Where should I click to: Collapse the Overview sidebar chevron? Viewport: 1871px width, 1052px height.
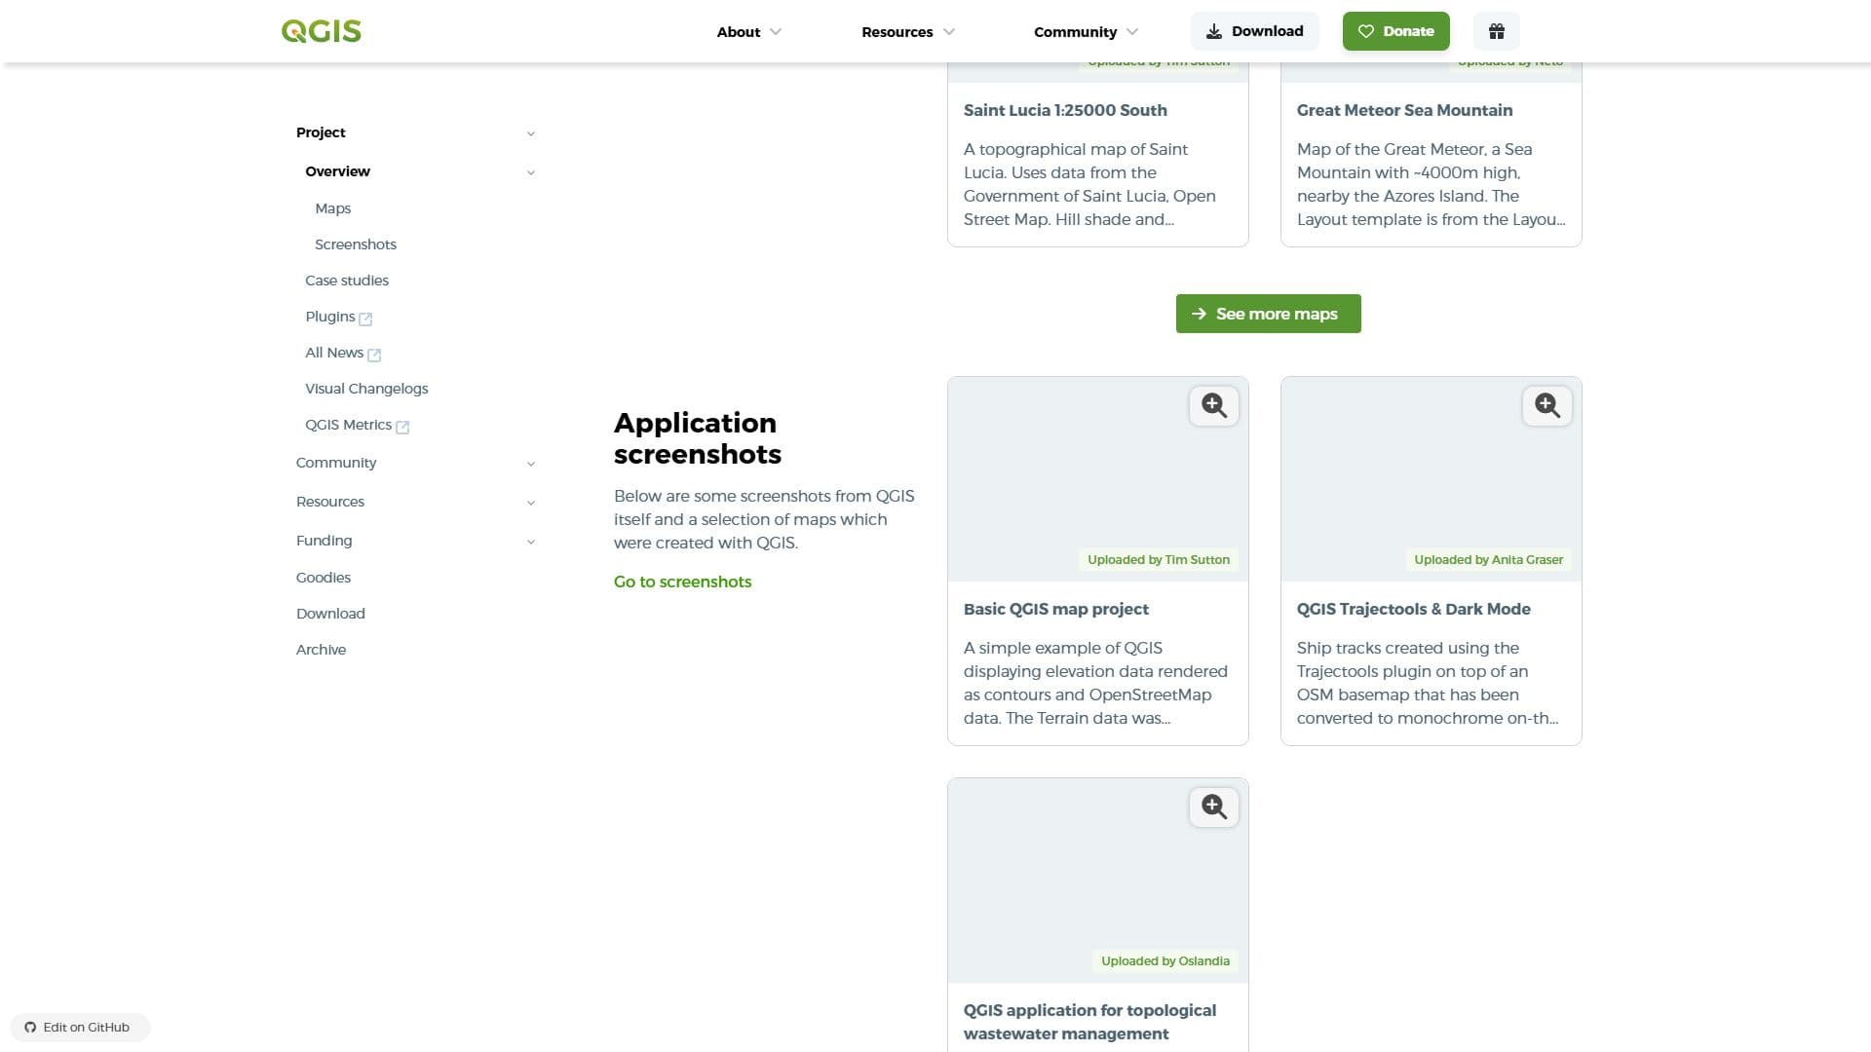531,172
